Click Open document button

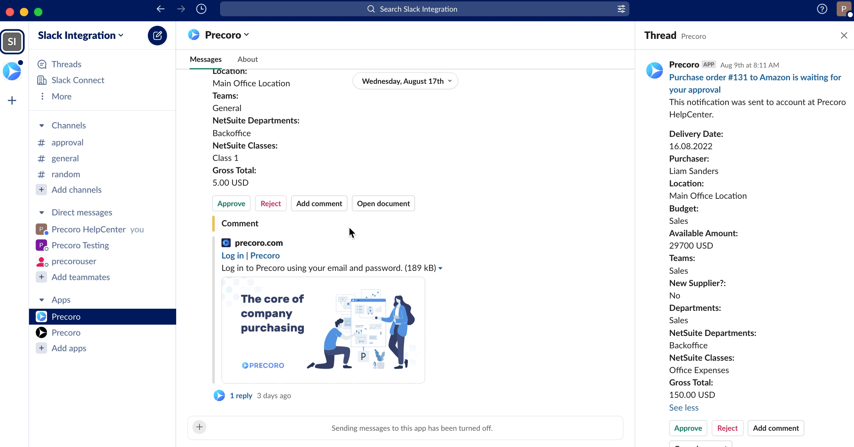(383, 204)
